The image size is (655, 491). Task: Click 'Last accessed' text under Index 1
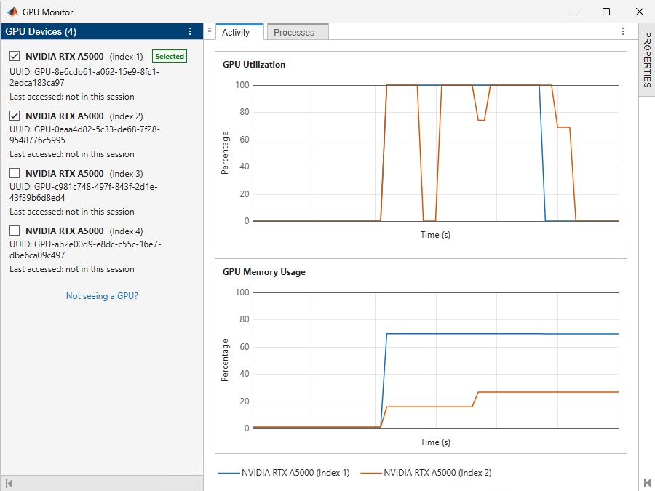pos(72,97)
